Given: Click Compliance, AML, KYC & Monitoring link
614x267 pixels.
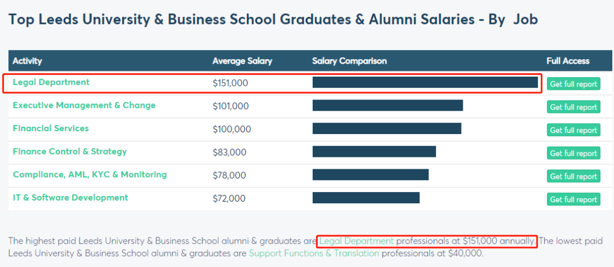Looking at the screenshot, I should click(90, 175).
